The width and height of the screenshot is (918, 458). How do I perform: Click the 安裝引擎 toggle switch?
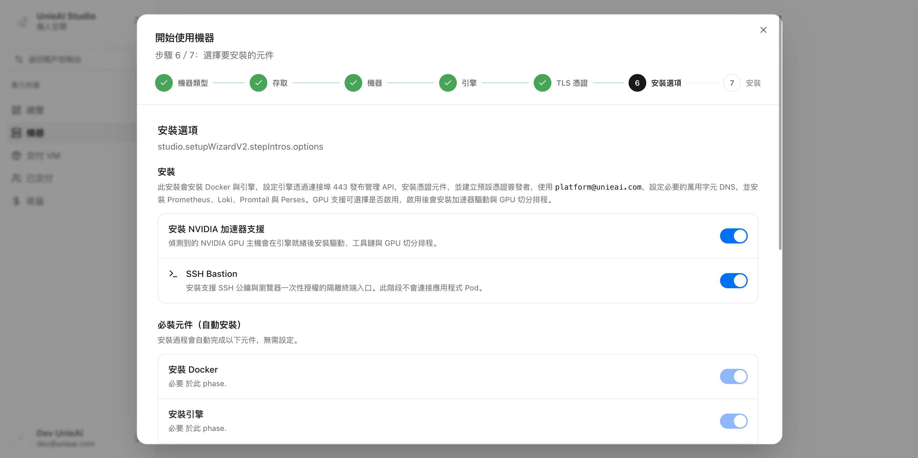(x=733, y=421)
